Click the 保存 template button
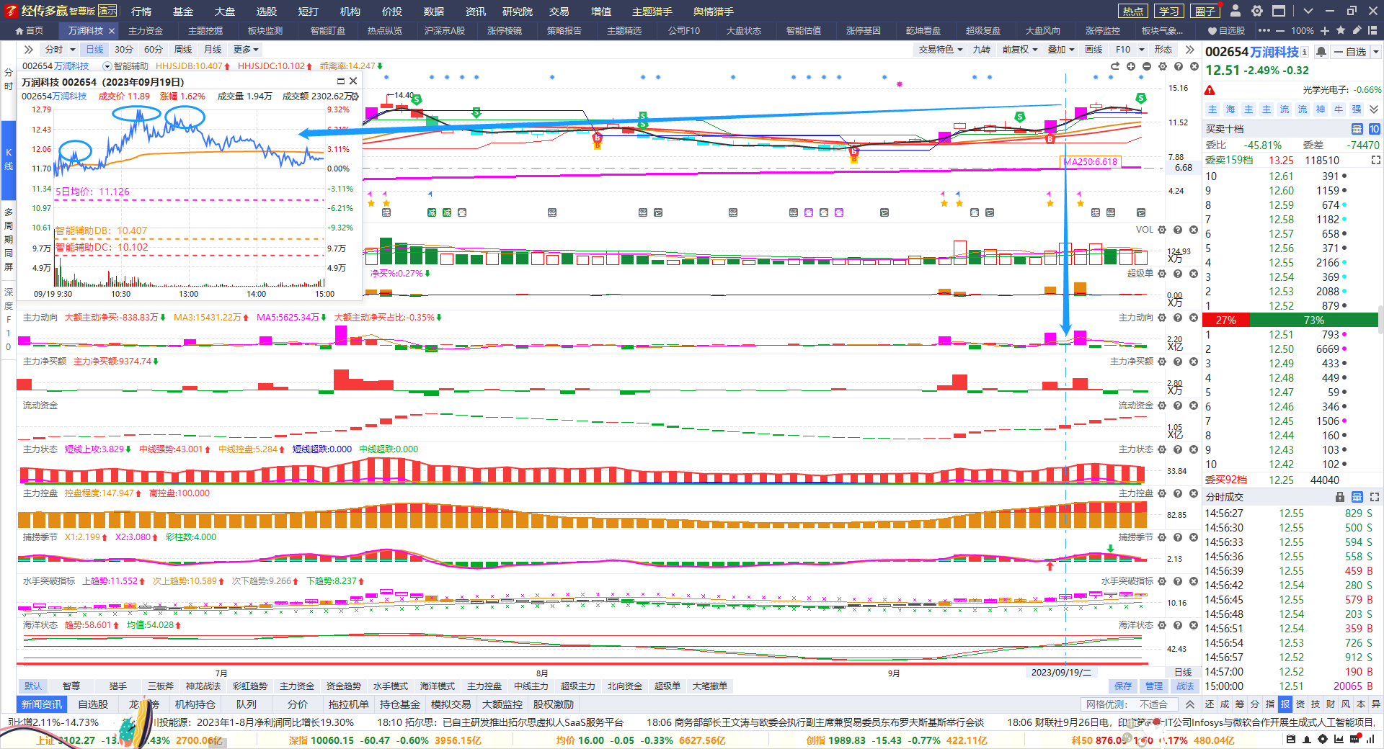The height and width of the screenshot is (749, 1384). (x=1123, y=686)
